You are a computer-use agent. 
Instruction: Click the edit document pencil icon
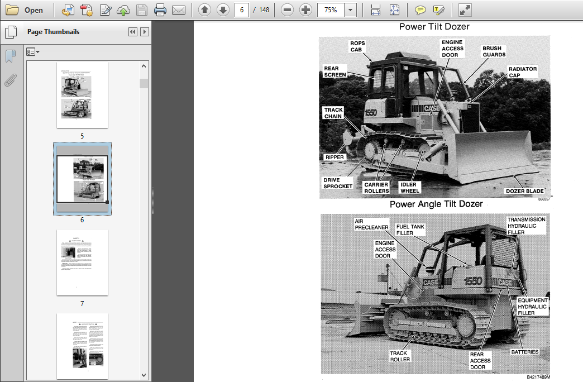[106, 10]
